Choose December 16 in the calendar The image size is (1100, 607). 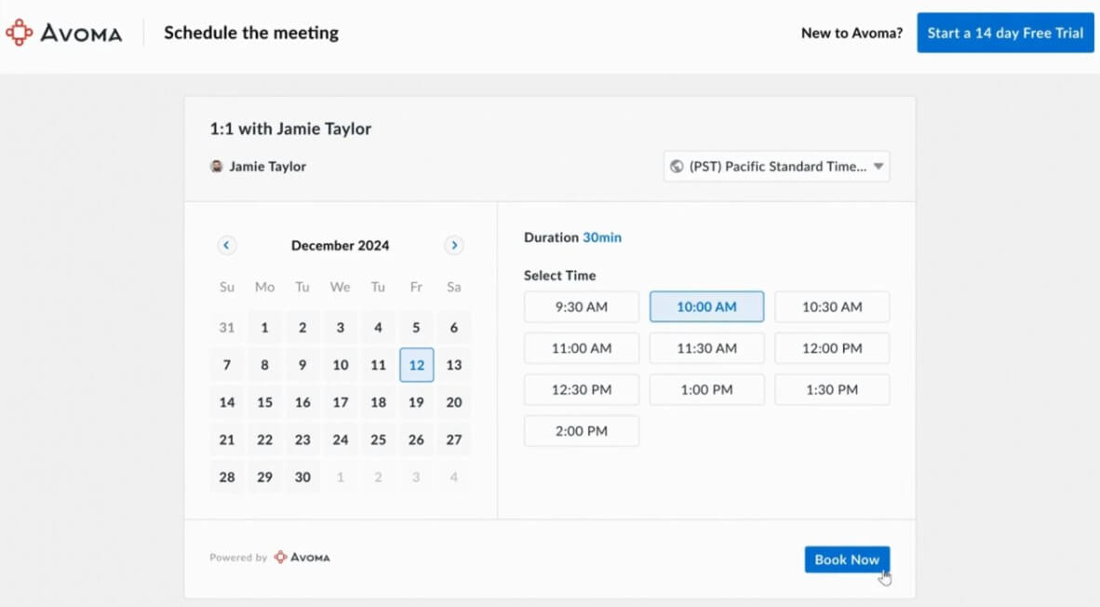[302, 402]
